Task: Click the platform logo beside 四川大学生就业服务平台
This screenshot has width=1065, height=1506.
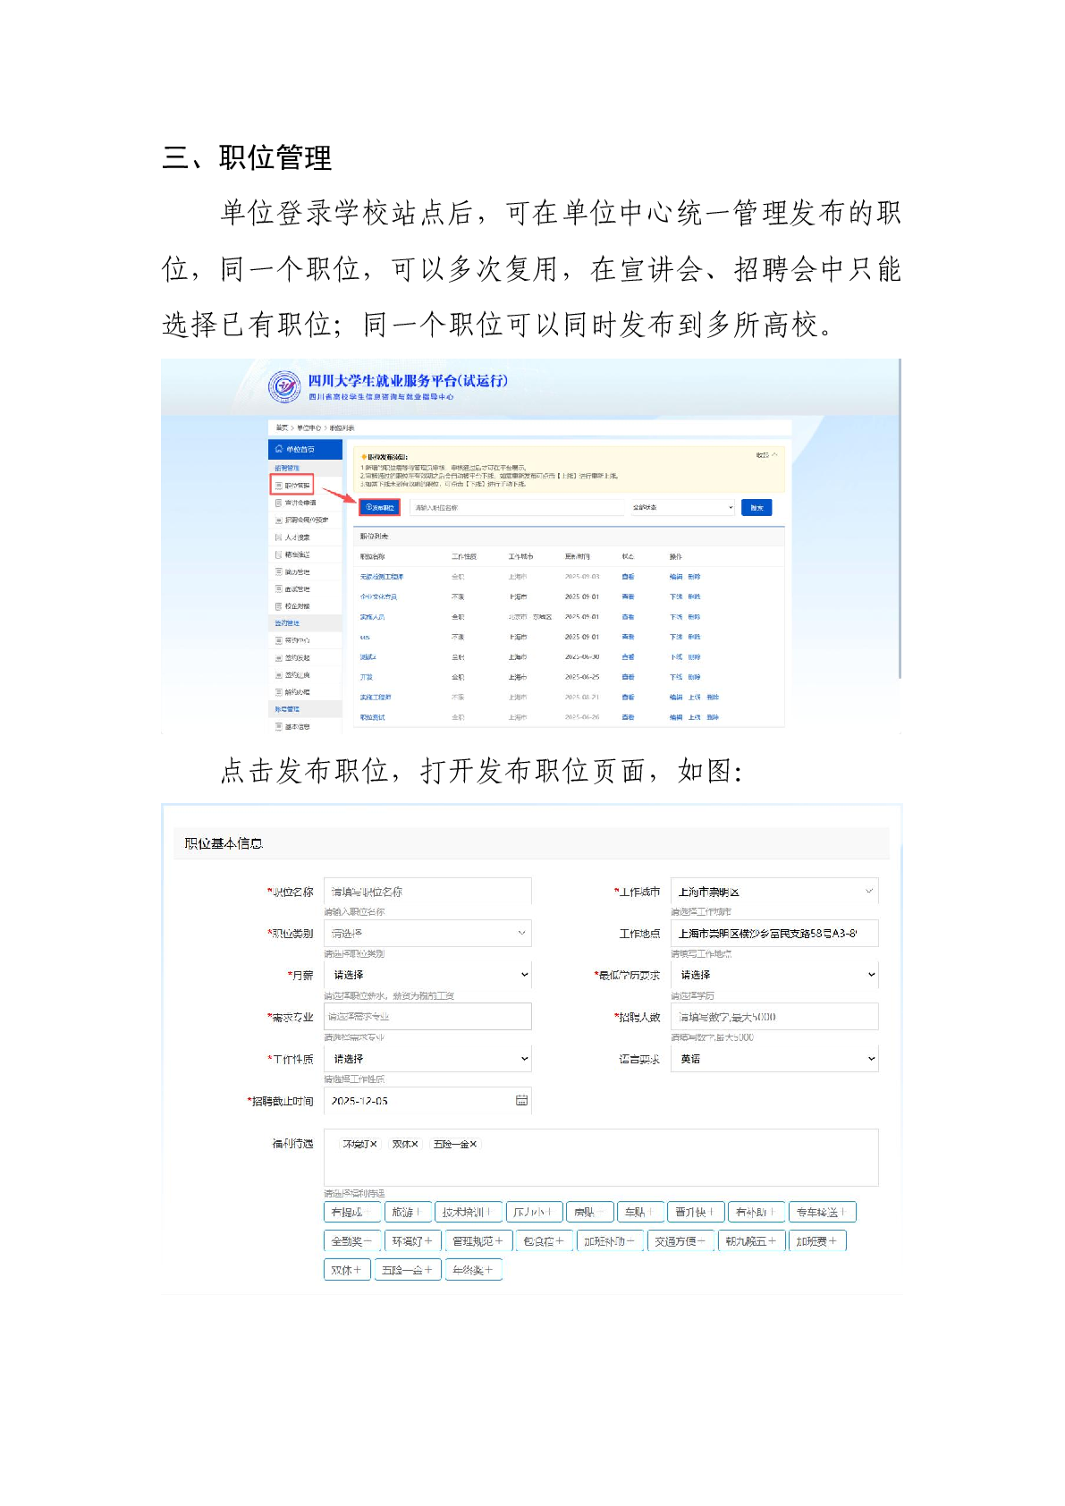Action: point(284,386)
